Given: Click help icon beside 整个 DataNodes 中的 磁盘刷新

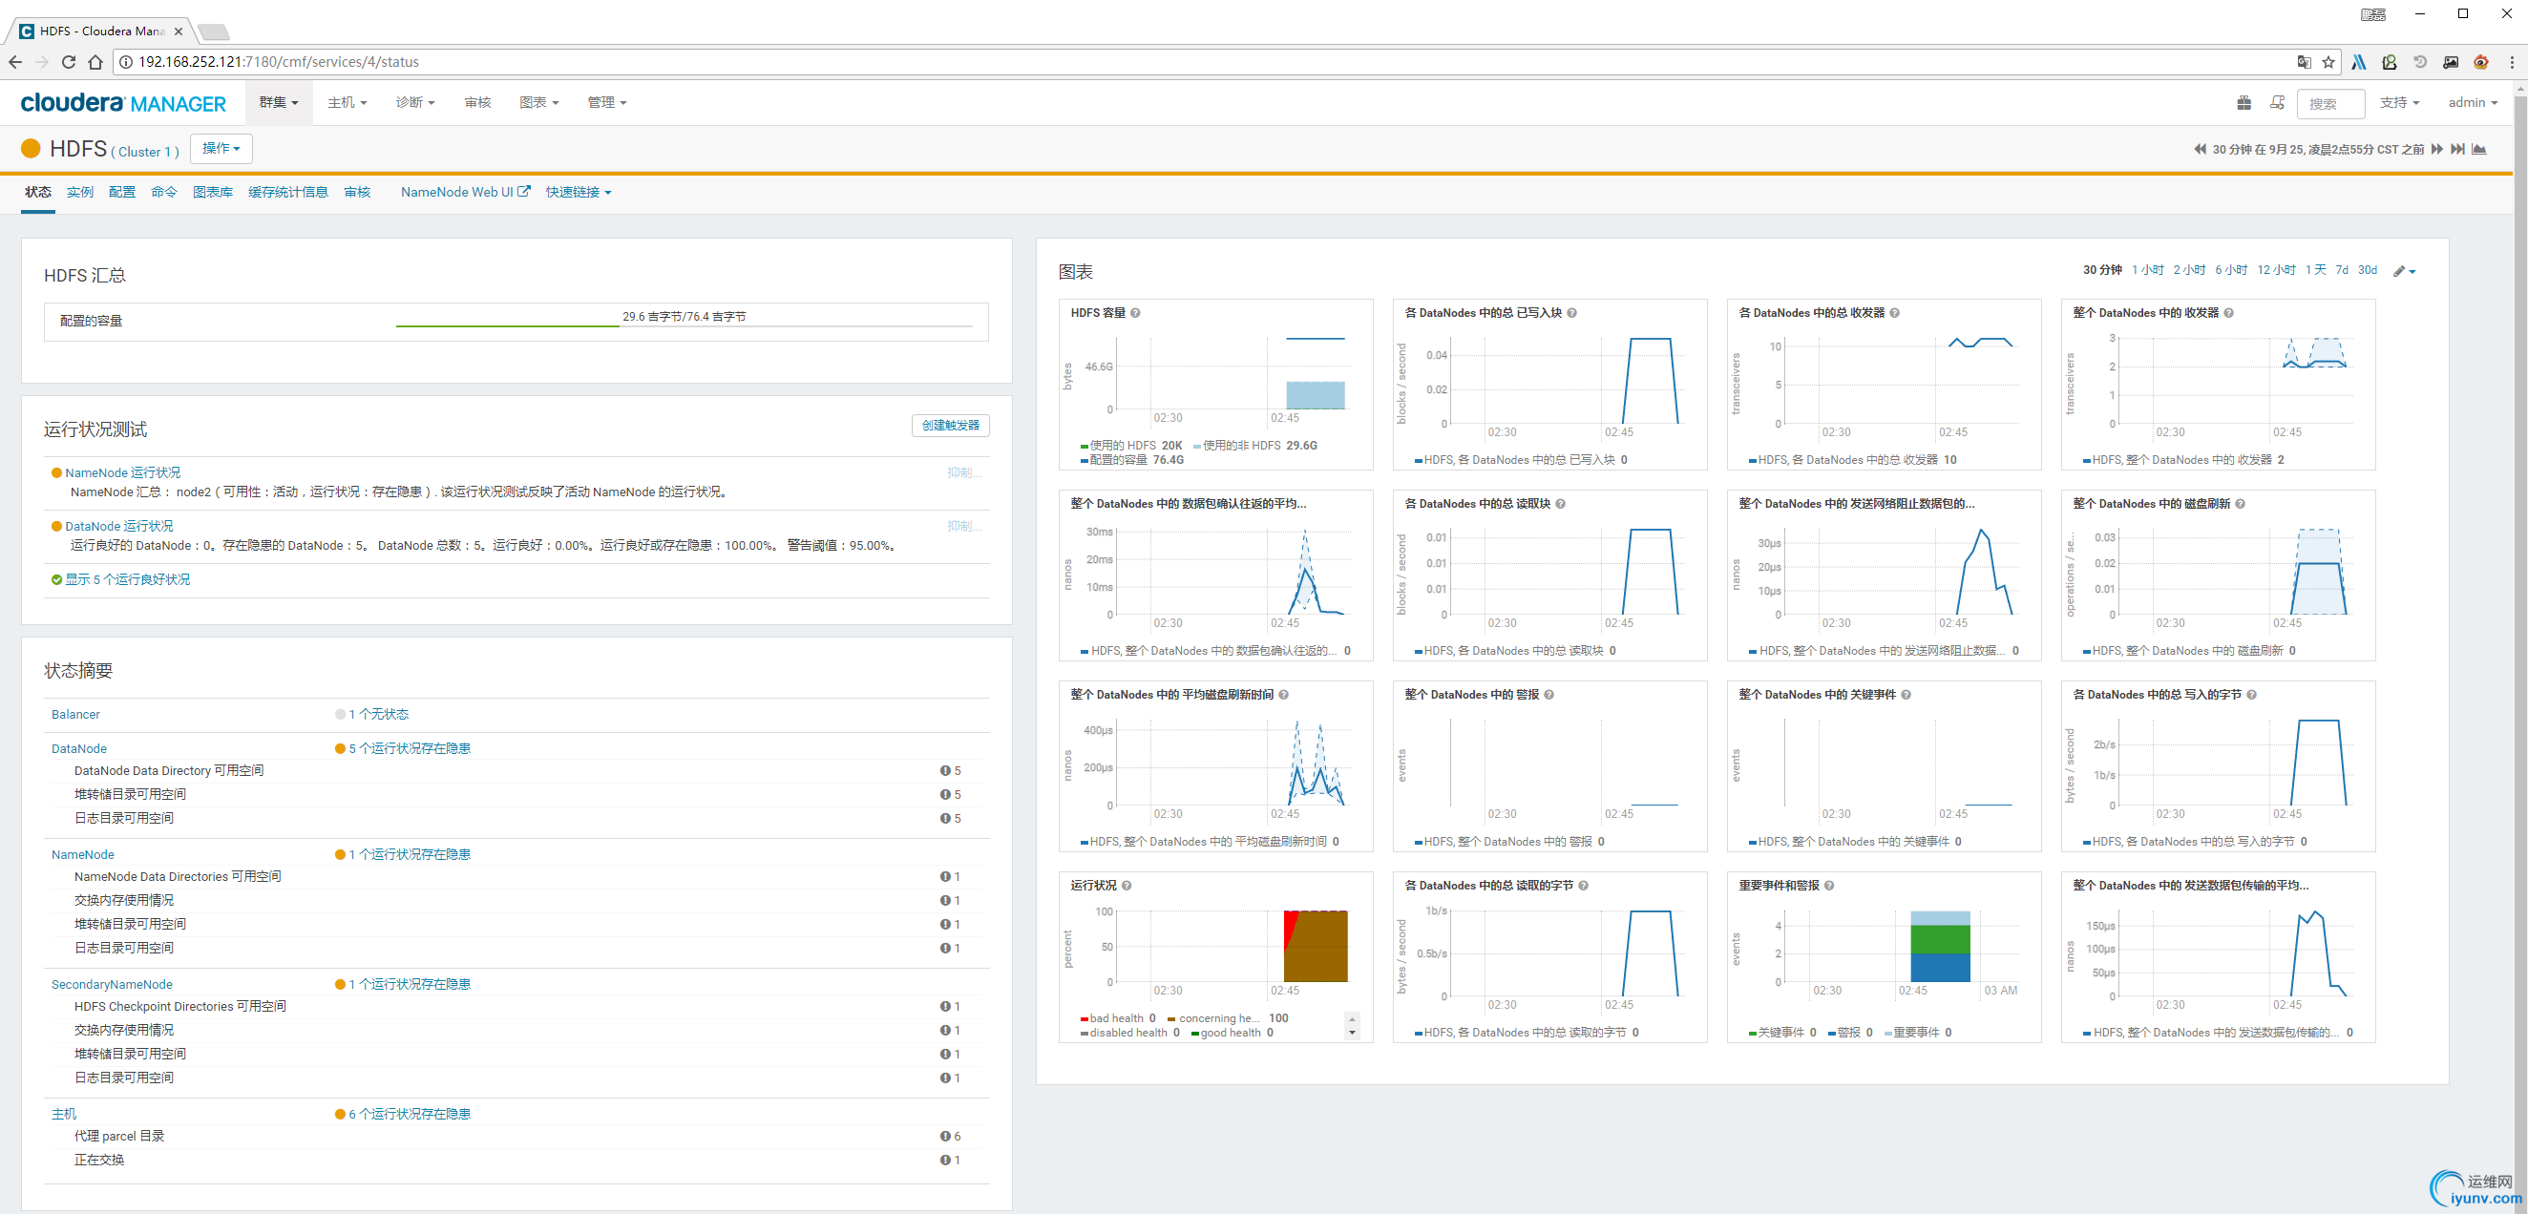Looking at the screenshot, I should pyautogui.click(x=2241, y=504).
